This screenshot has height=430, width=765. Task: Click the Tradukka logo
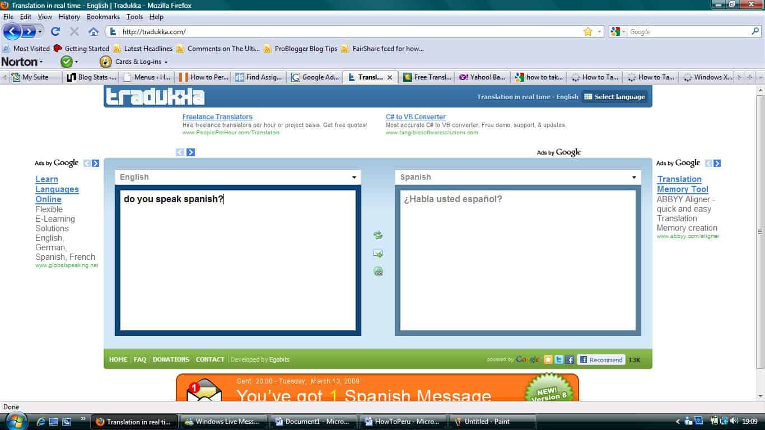(x=155, y=96)
